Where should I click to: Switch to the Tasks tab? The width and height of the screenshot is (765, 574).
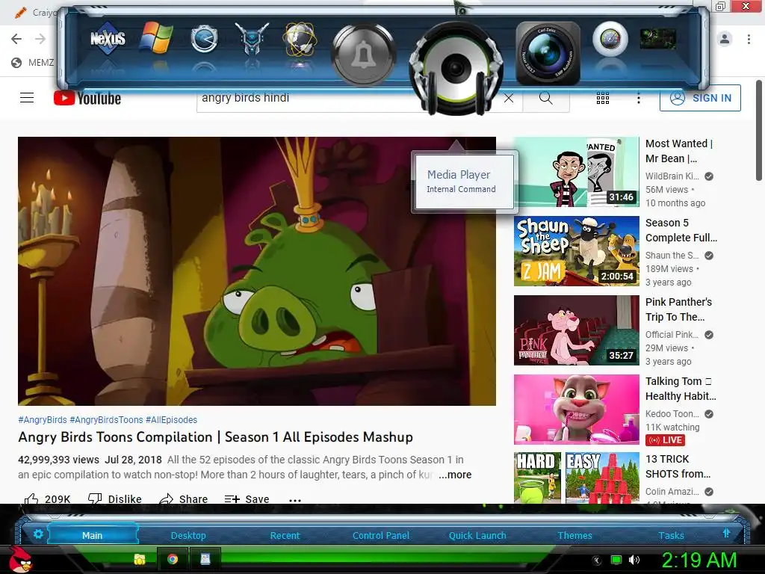pos(671,535)
